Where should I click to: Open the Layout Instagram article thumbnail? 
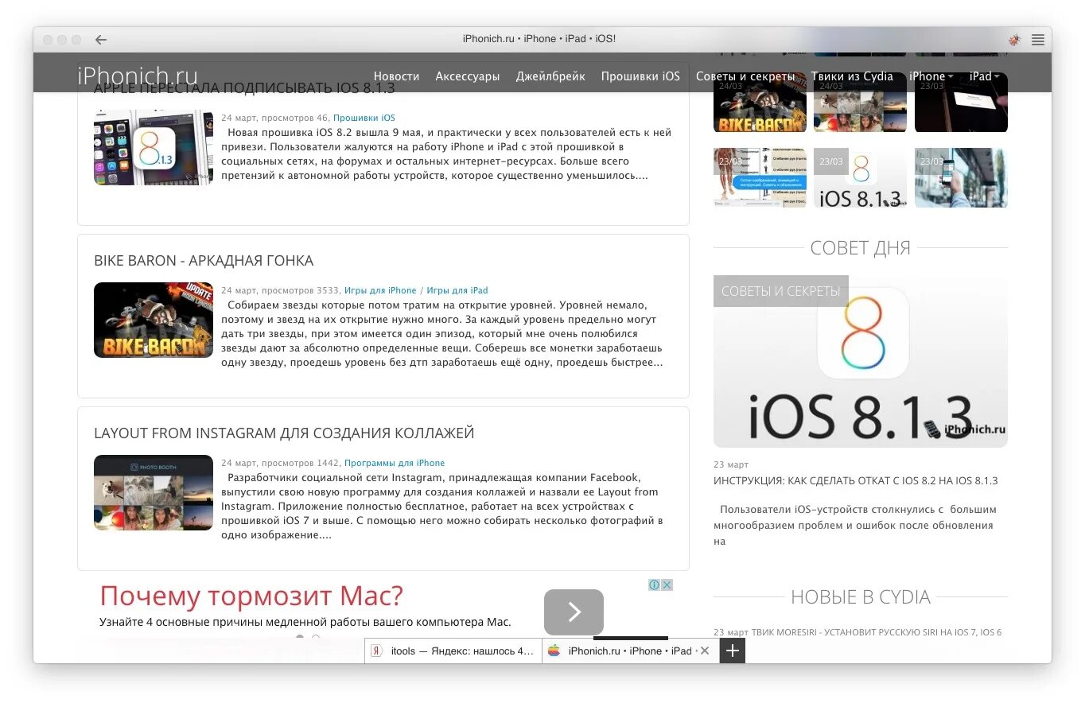(154, 493)
